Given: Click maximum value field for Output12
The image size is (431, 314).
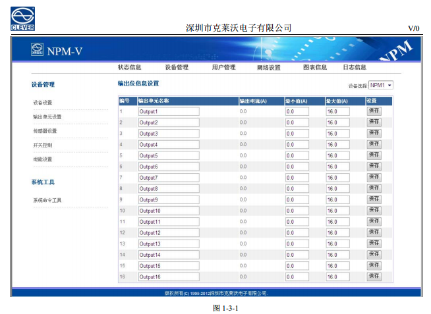Looking at the screenshot, I should (338, 233).
